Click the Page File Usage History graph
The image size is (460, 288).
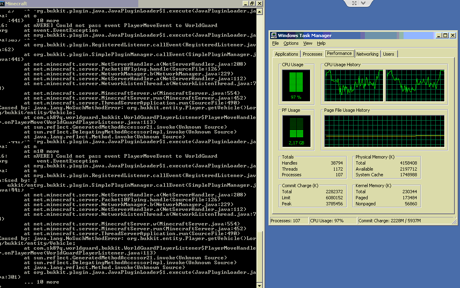pos(384,131)
